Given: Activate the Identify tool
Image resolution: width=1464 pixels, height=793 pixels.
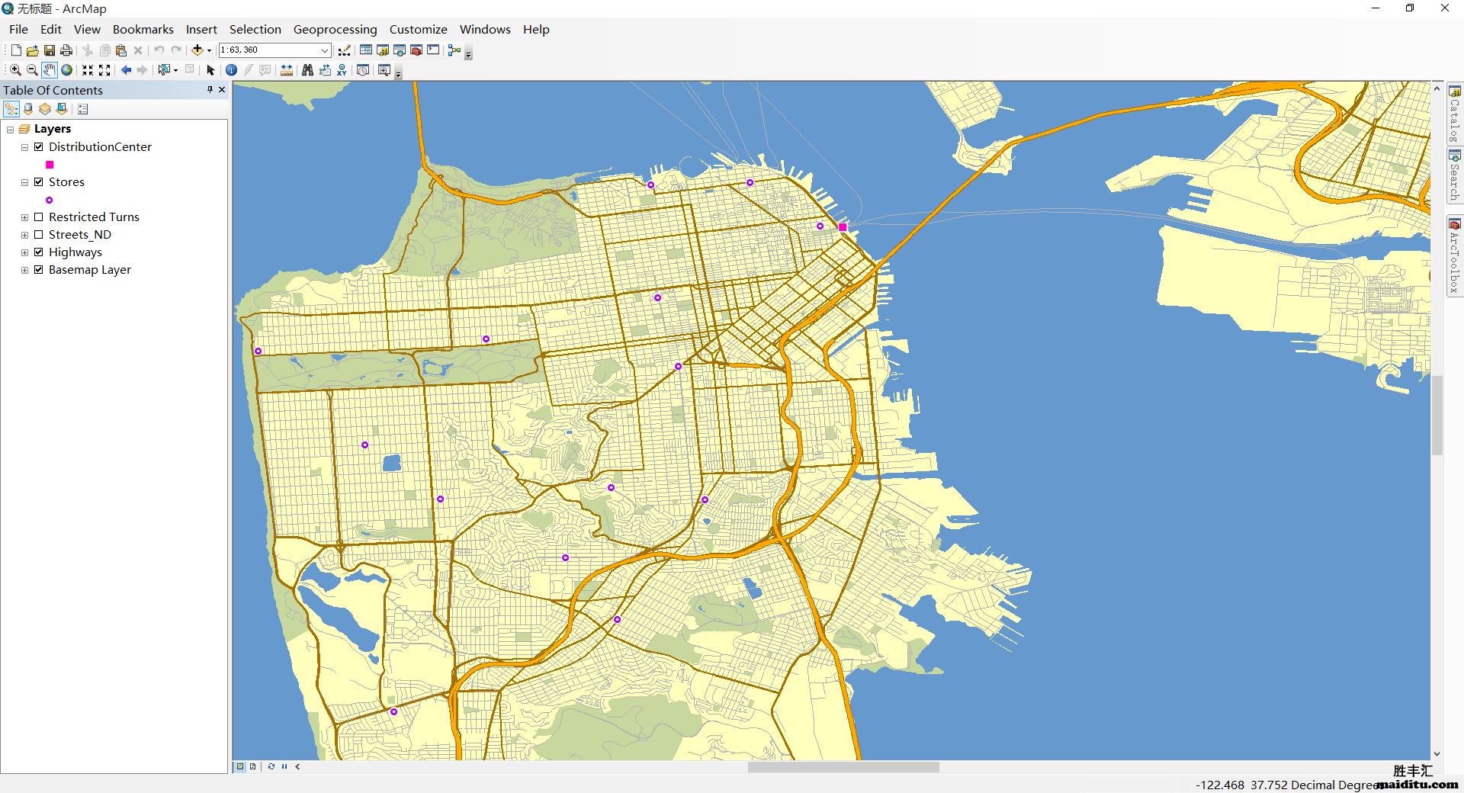Looking at the screenshot, I should pos(231,70).
